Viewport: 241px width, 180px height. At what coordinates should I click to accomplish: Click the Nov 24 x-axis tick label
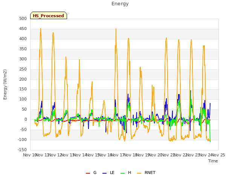tap(206, 155)
